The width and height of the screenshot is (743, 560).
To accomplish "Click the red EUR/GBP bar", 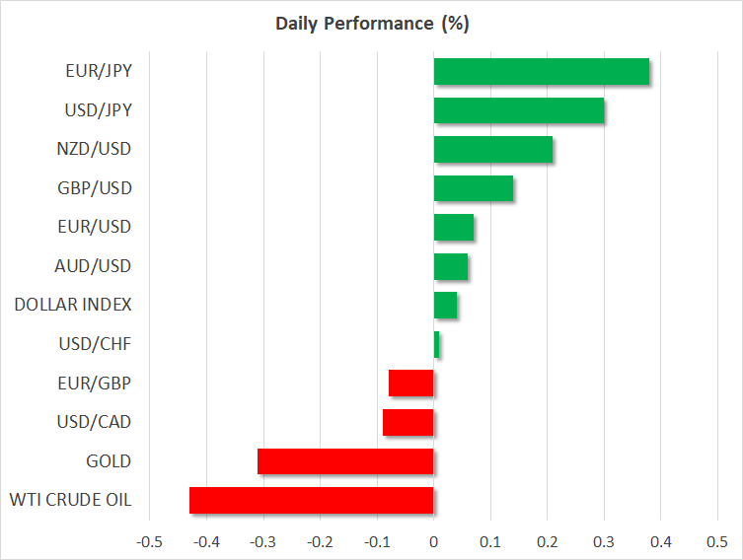I will (x=411, y=384).
